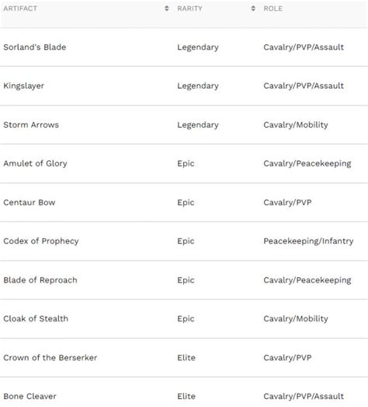Choose Centaur Bow in the table
The image size is (368, 407).
[30, 202]
